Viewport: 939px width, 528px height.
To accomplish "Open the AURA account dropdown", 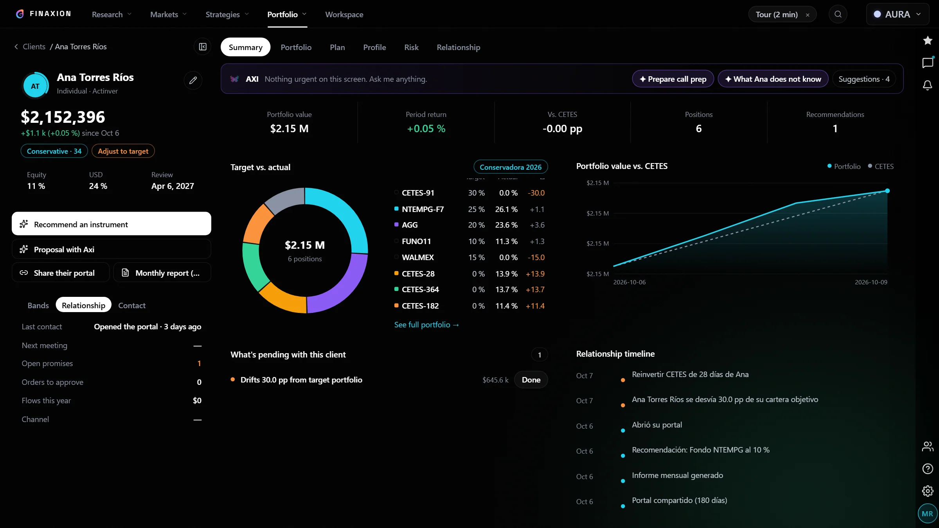I will click(x=898, y=14).
